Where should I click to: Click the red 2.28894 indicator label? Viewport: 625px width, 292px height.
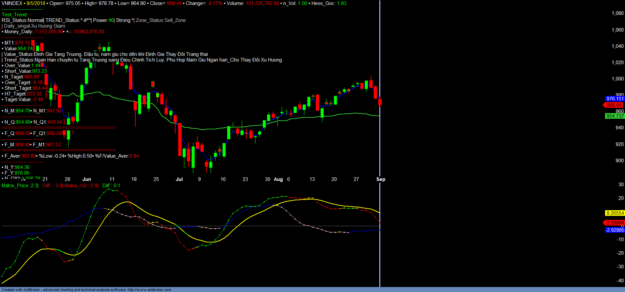tap(615, 223)
